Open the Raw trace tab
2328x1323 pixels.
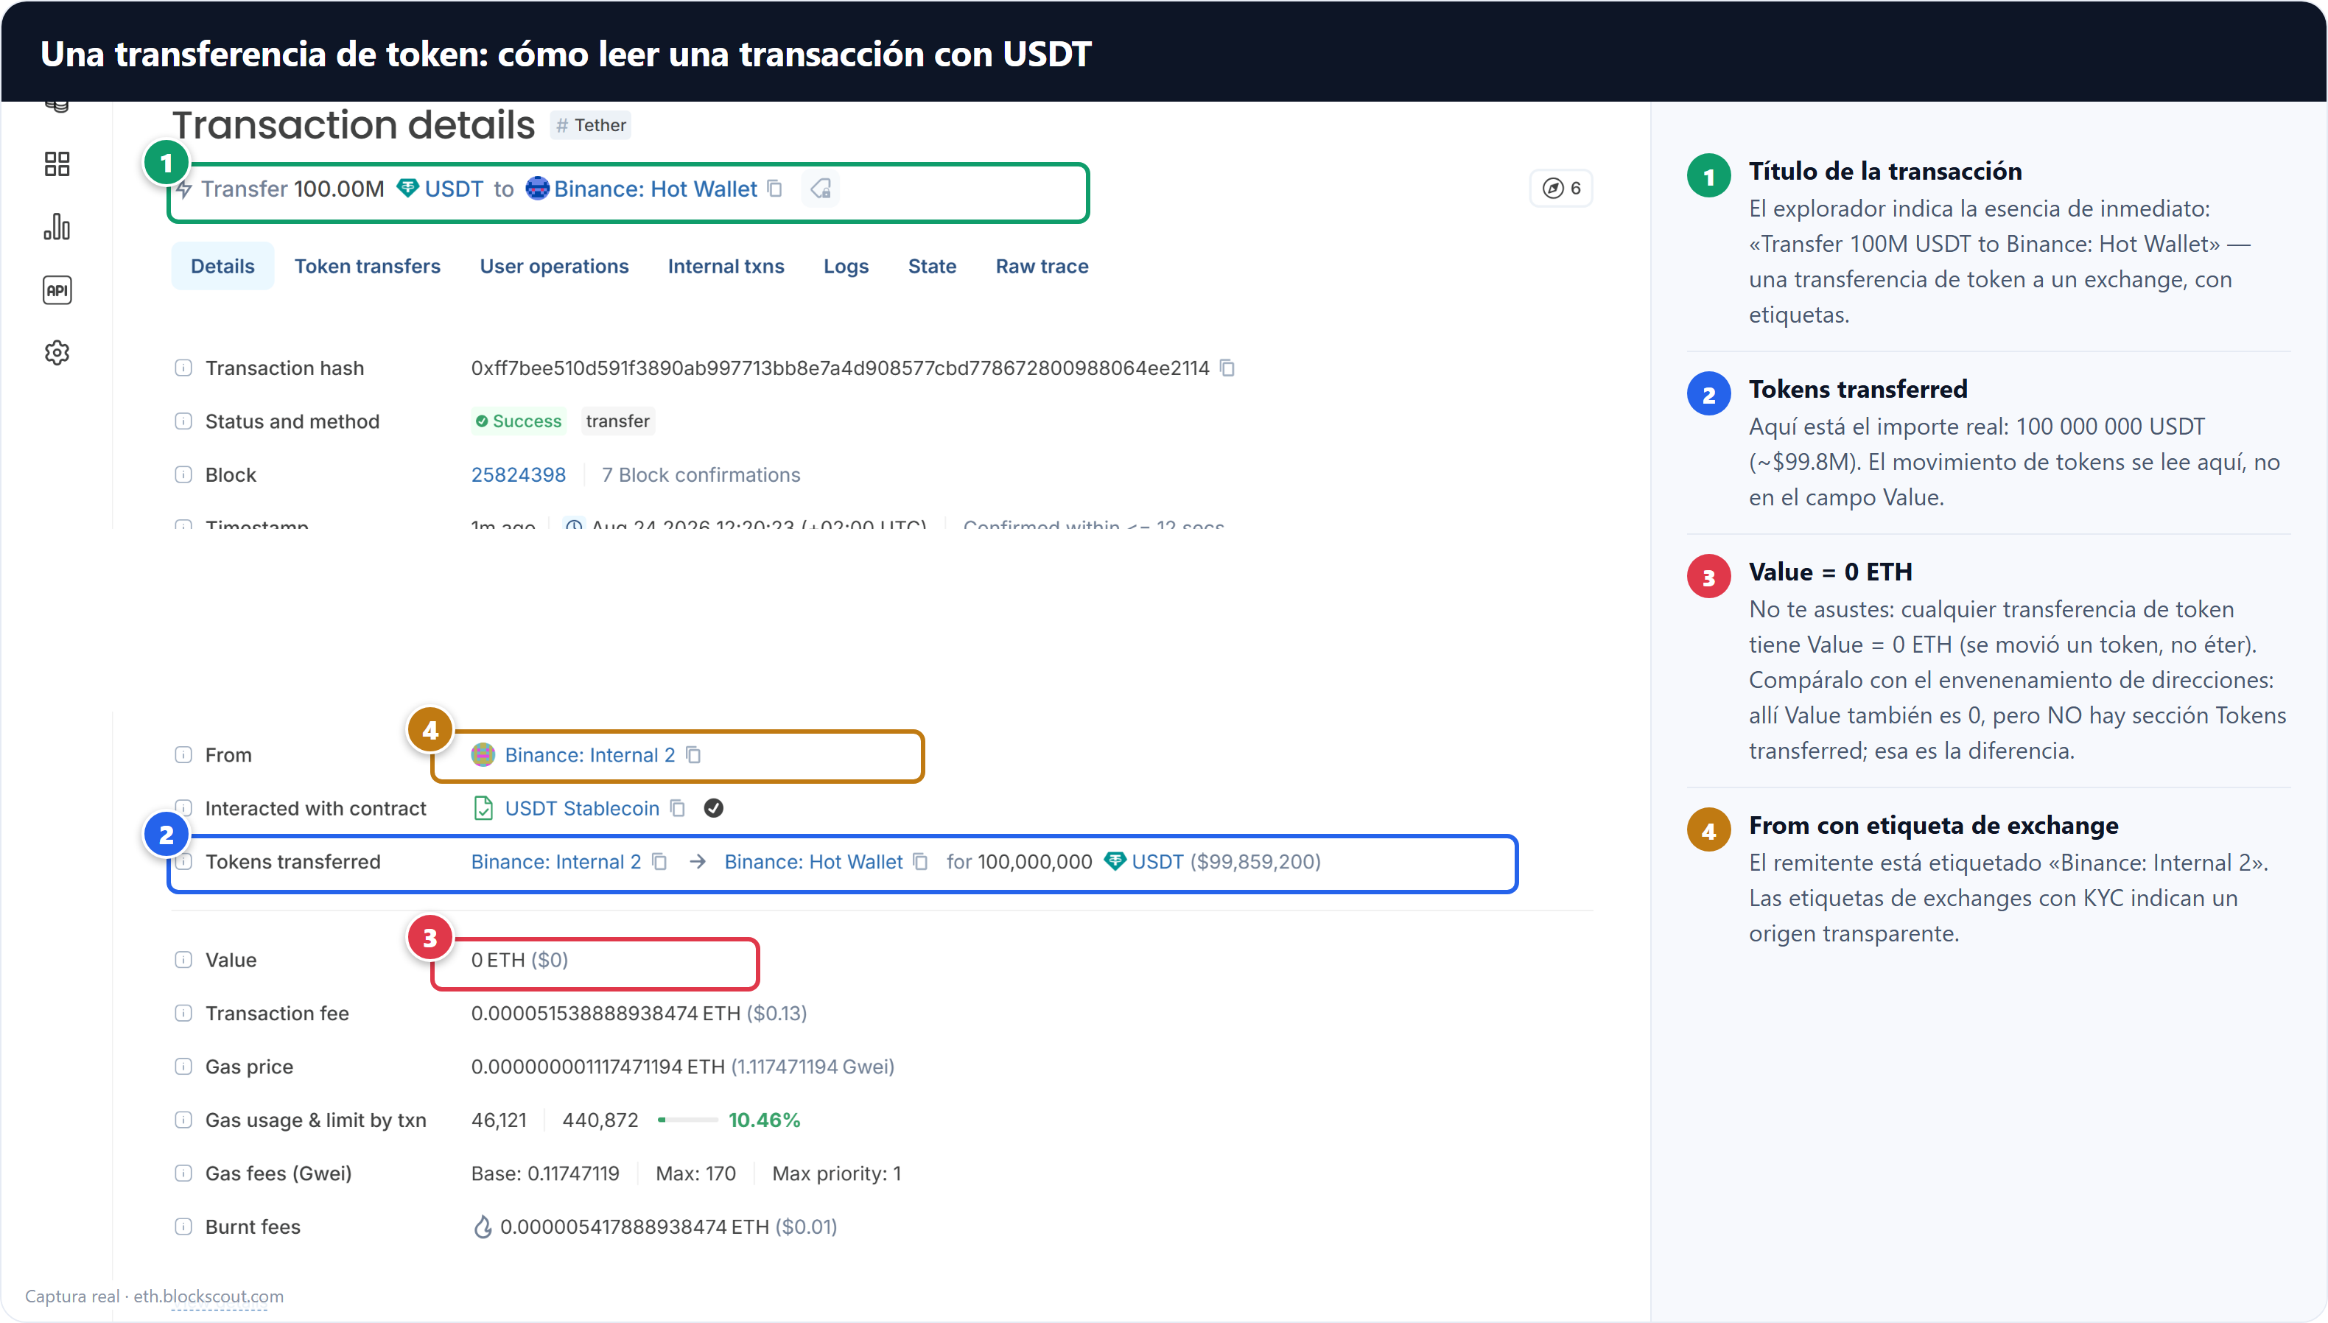coord(1042,266)
